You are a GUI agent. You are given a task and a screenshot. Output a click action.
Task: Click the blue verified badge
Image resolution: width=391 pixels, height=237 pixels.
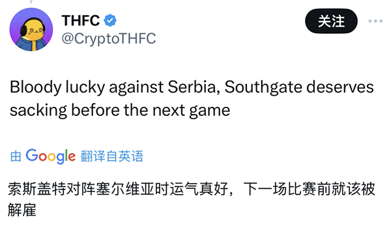pos(110,20)
